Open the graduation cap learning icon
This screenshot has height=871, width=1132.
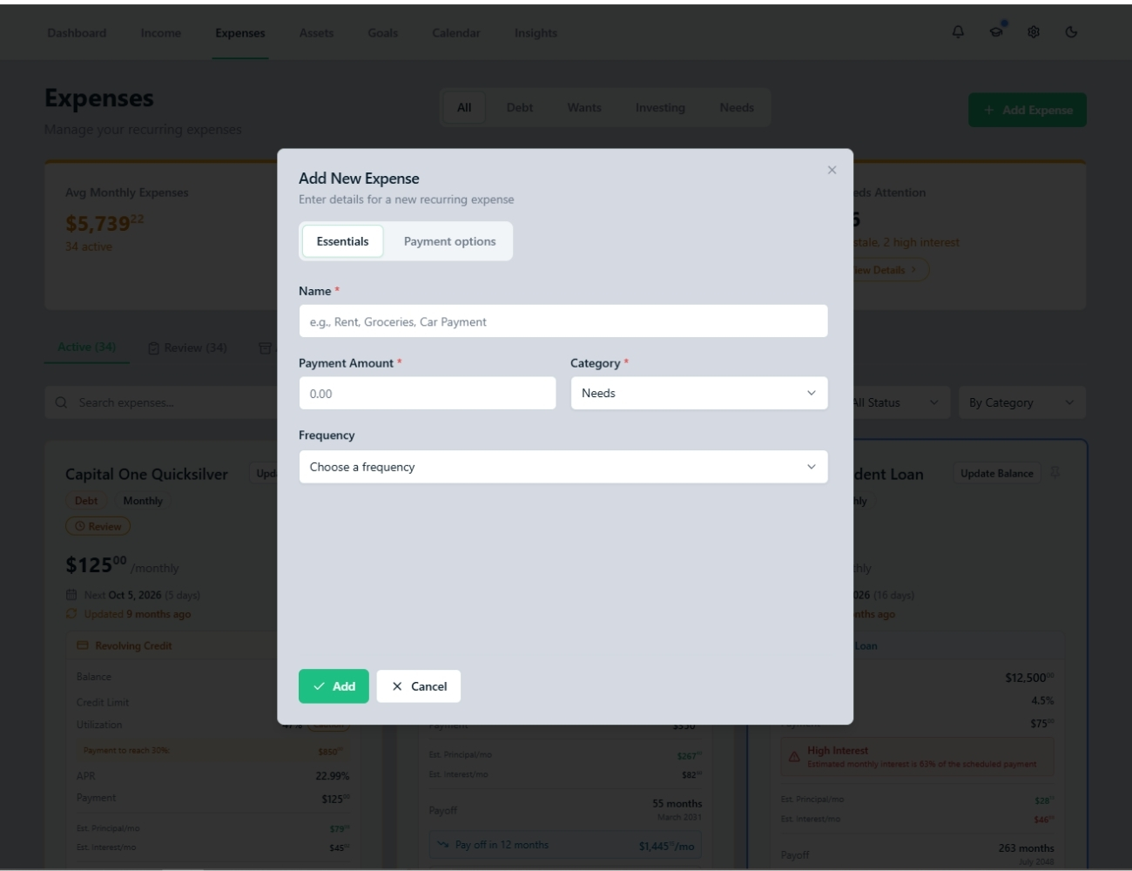click(996, 32)
